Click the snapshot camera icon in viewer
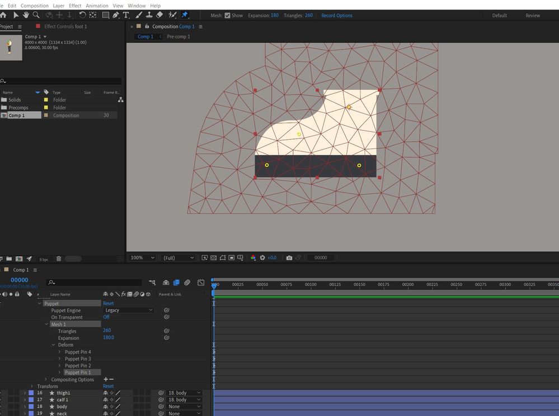Screen dimensions: 559x416 tap(289, 258)
